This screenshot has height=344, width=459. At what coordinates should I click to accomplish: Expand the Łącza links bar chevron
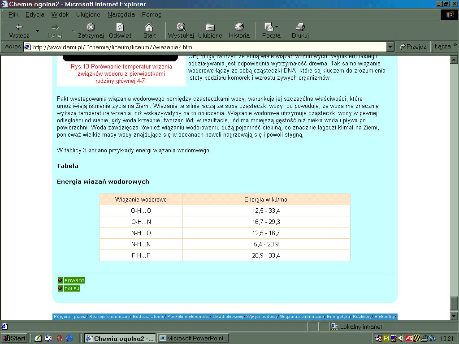[455, 45]
